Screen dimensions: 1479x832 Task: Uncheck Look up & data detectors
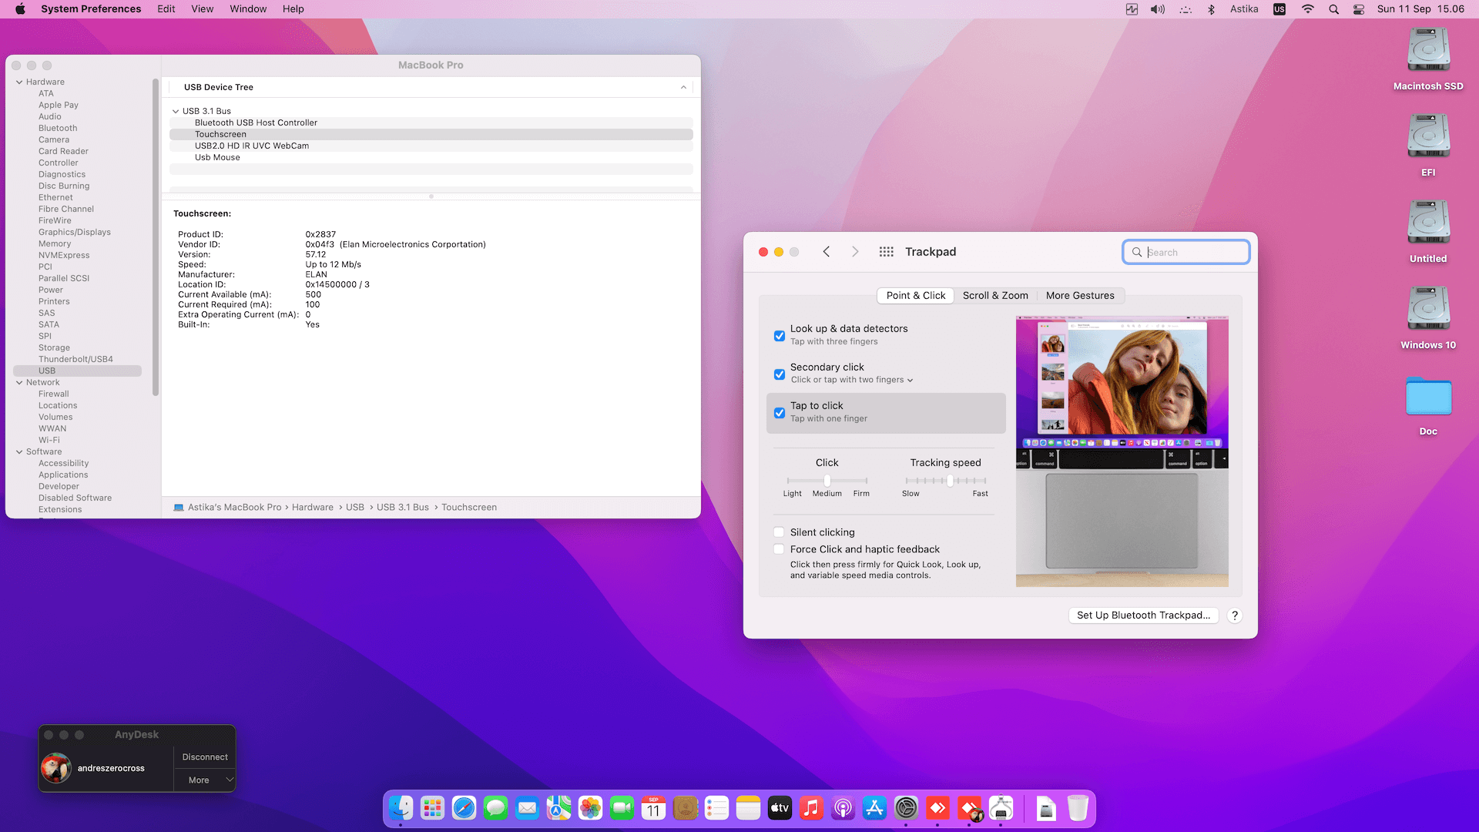[780, 336]
